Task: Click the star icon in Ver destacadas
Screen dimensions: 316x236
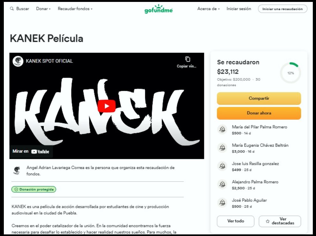Action: (267, 221)
